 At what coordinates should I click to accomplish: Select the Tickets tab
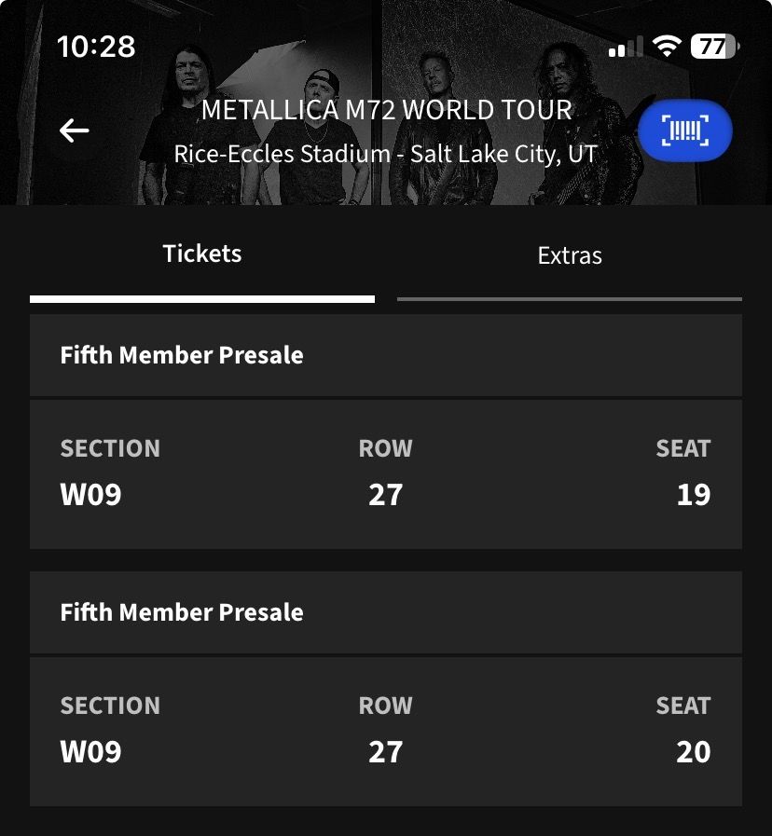click(x=202, y=254)
